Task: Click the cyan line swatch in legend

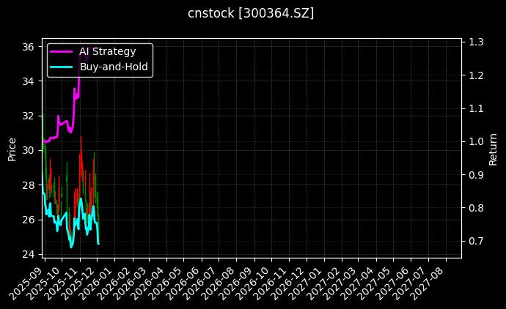Action: [x=62, y=67]
